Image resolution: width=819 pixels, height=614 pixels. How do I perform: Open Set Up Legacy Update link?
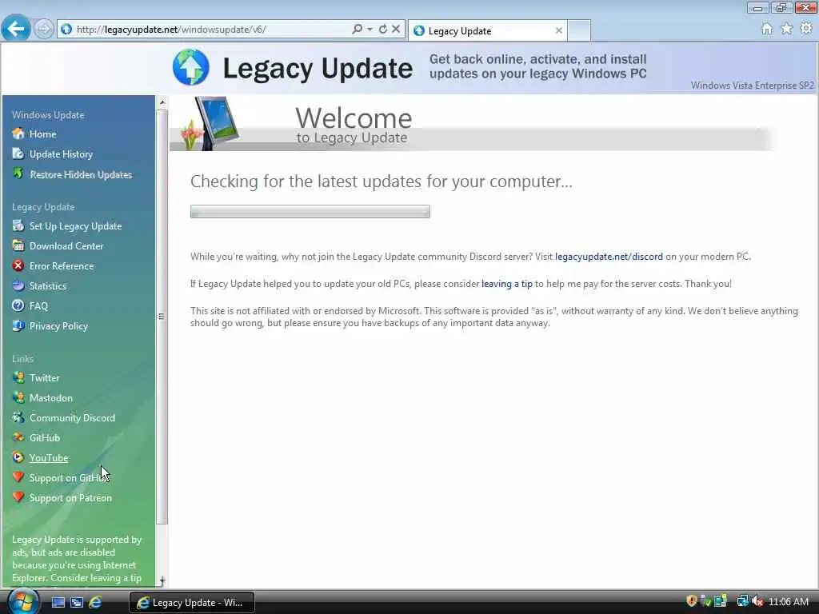(x=75, y=226)
